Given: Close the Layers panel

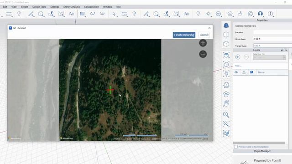Looking at the screenshot, I should [286, 50].
